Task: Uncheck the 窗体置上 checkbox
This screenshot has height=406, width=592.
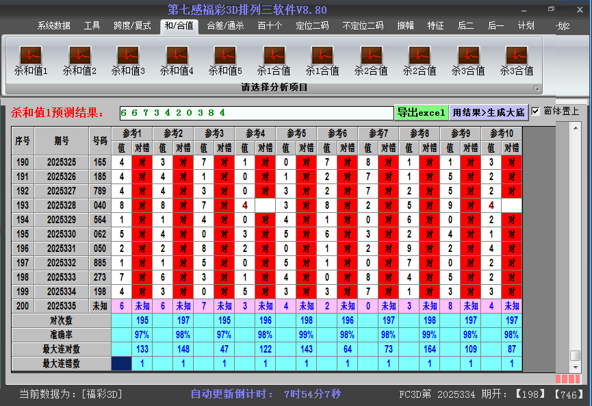Action: [x=534, y=111]
